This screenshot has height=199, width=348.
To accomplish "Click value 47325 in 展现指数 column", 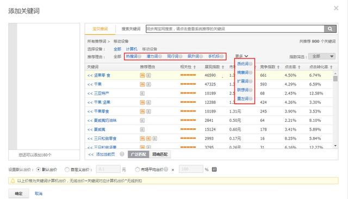I will (x=210, y=84).
